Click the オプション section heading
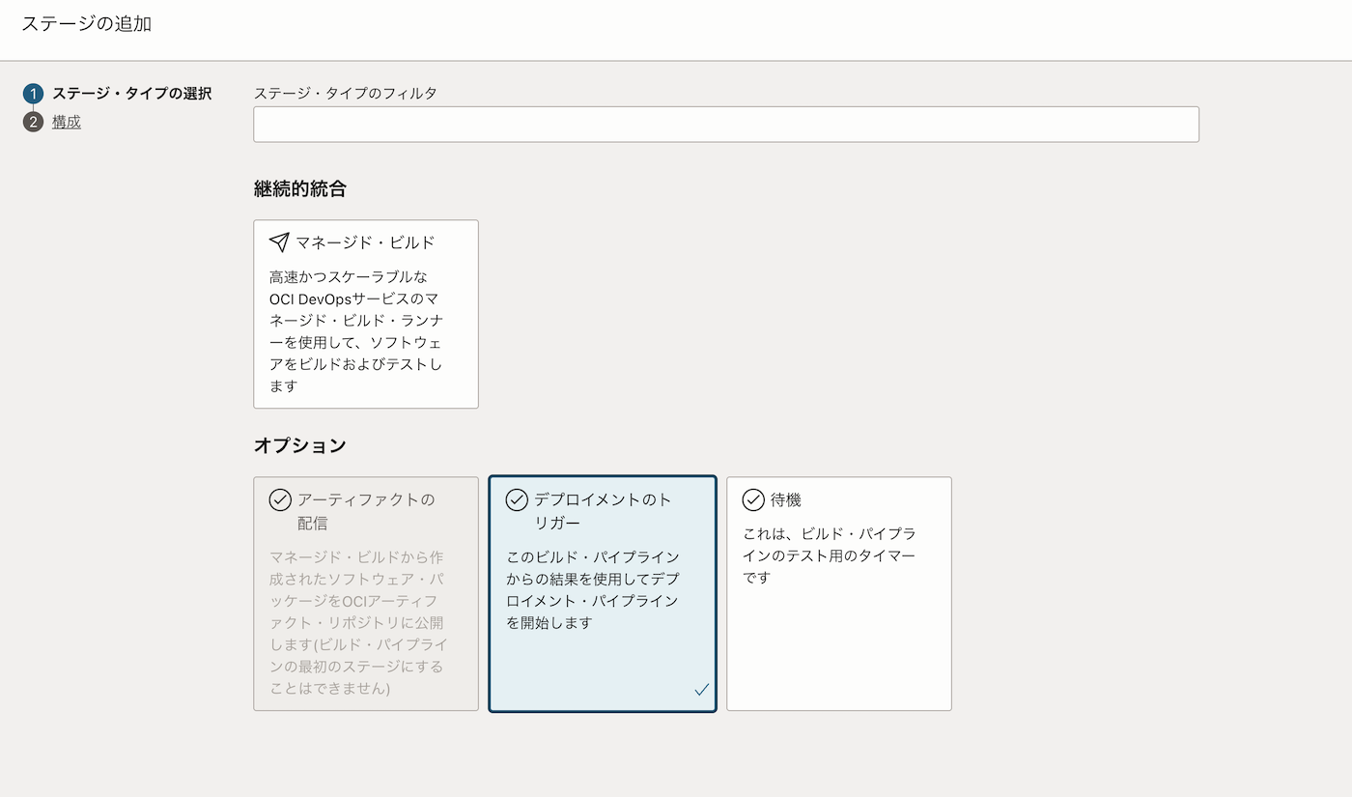This screenshot has height=797, width=1352. (299, 445)
